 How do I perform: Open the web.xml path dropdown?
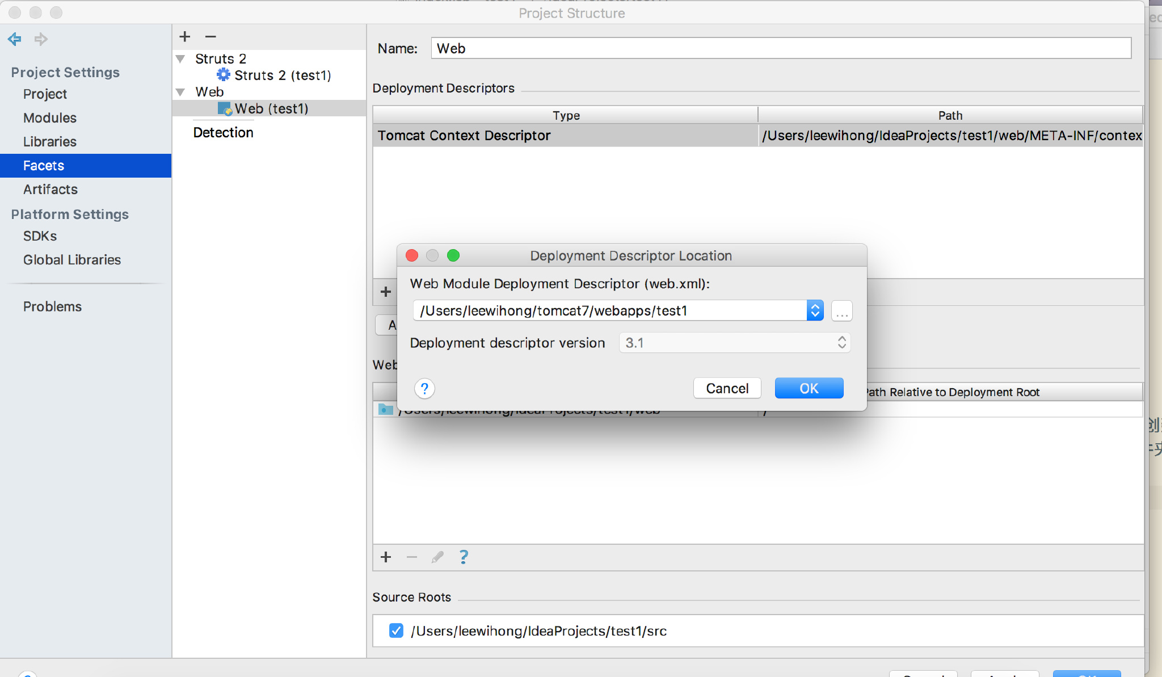click(815, 311)
